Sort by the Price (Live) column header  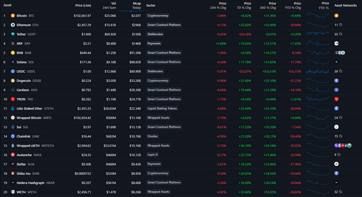click(83, 5)
